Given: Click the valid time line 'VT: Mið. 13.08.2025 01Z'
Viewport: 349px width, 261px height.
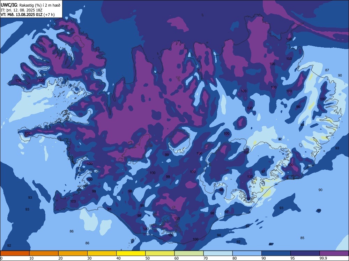Looking at the screenshot, I should 22,15.
